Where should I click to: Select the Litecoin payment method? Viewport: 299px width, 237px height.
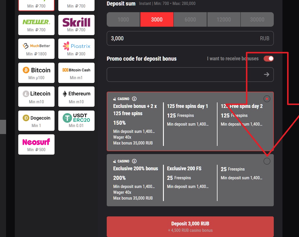(x=36, y=97)
